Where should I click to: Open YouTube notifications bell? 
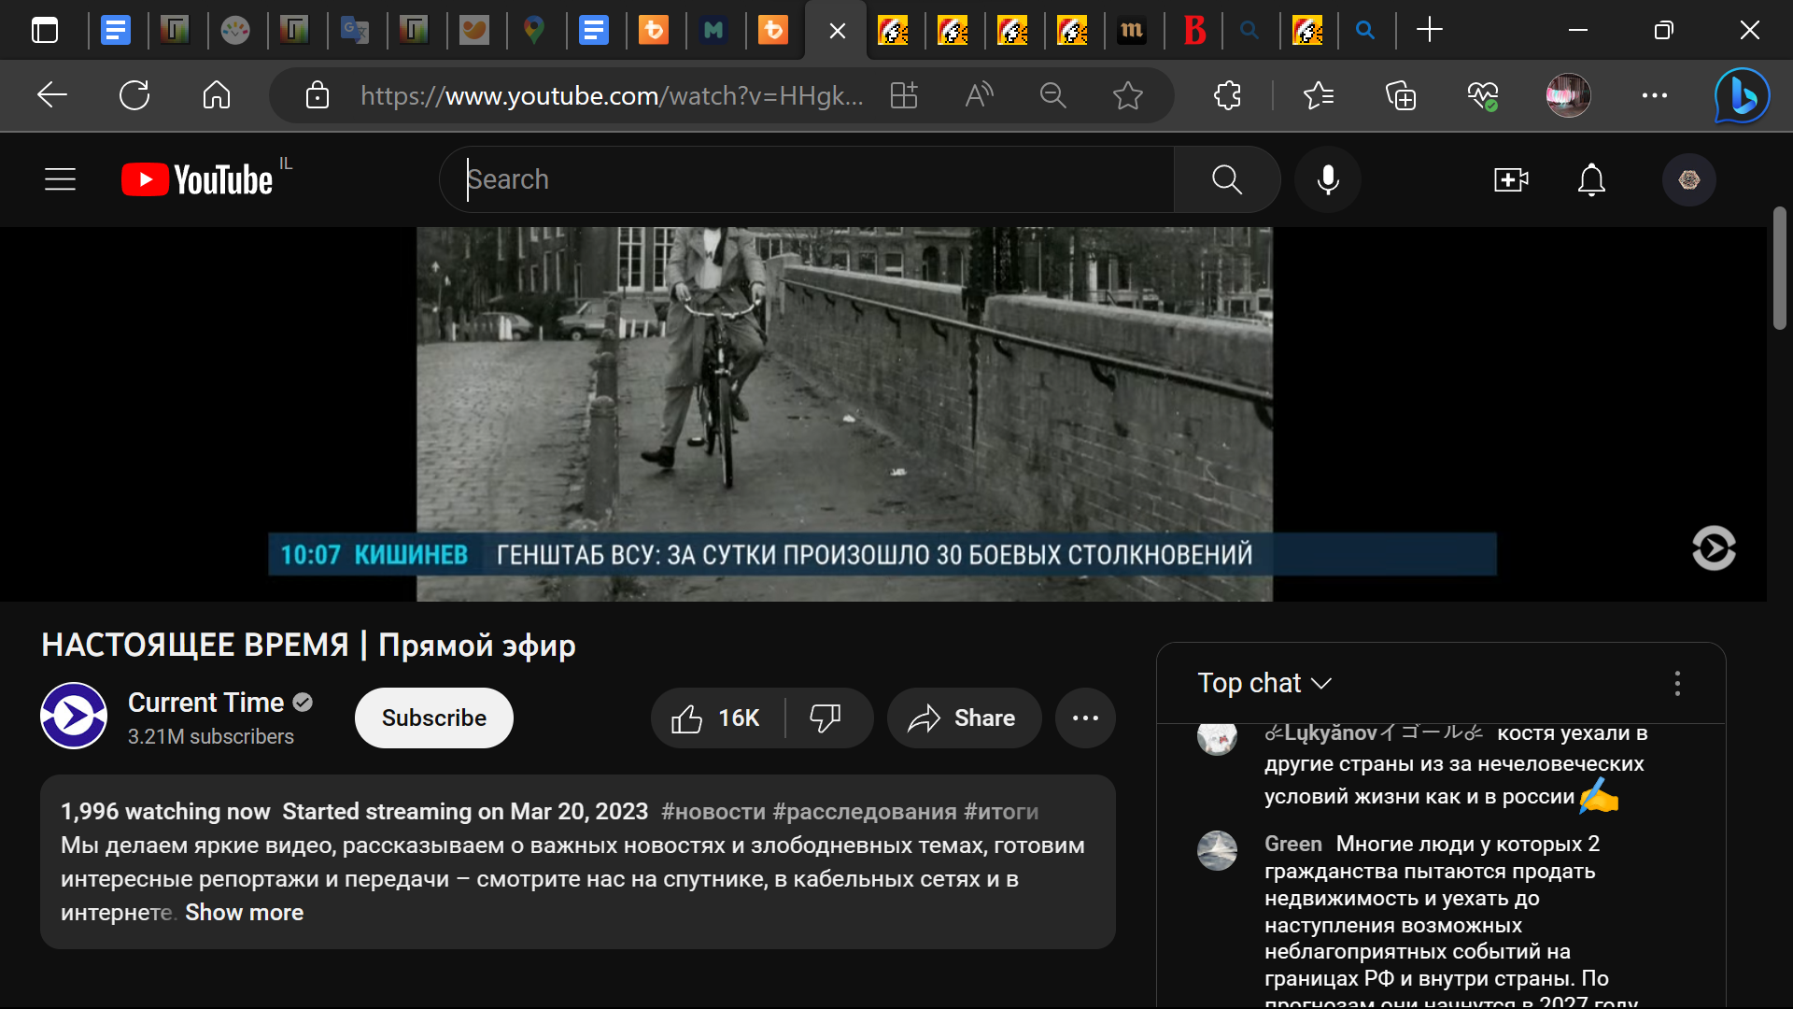click(1591, 179)
